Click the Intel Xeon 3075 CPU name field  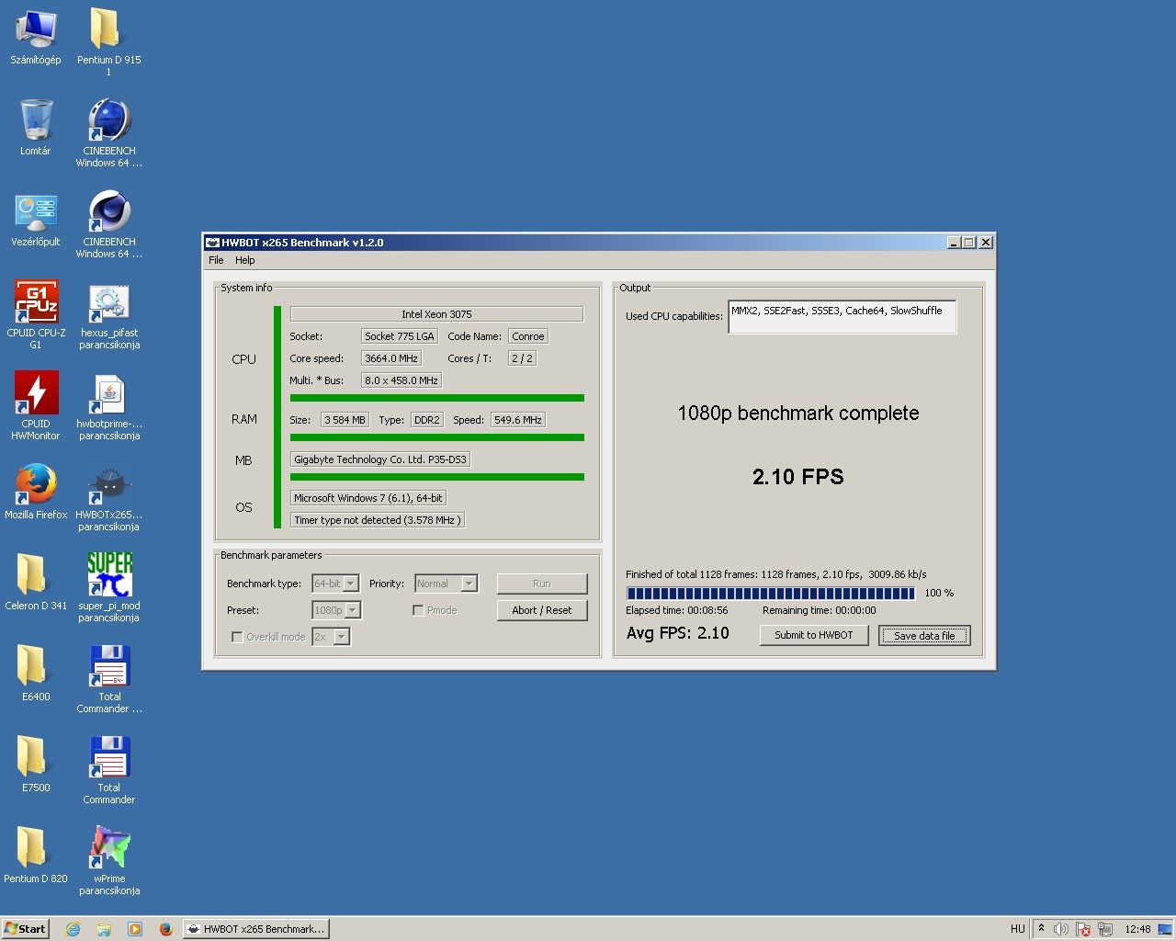(x=436, y=314)
